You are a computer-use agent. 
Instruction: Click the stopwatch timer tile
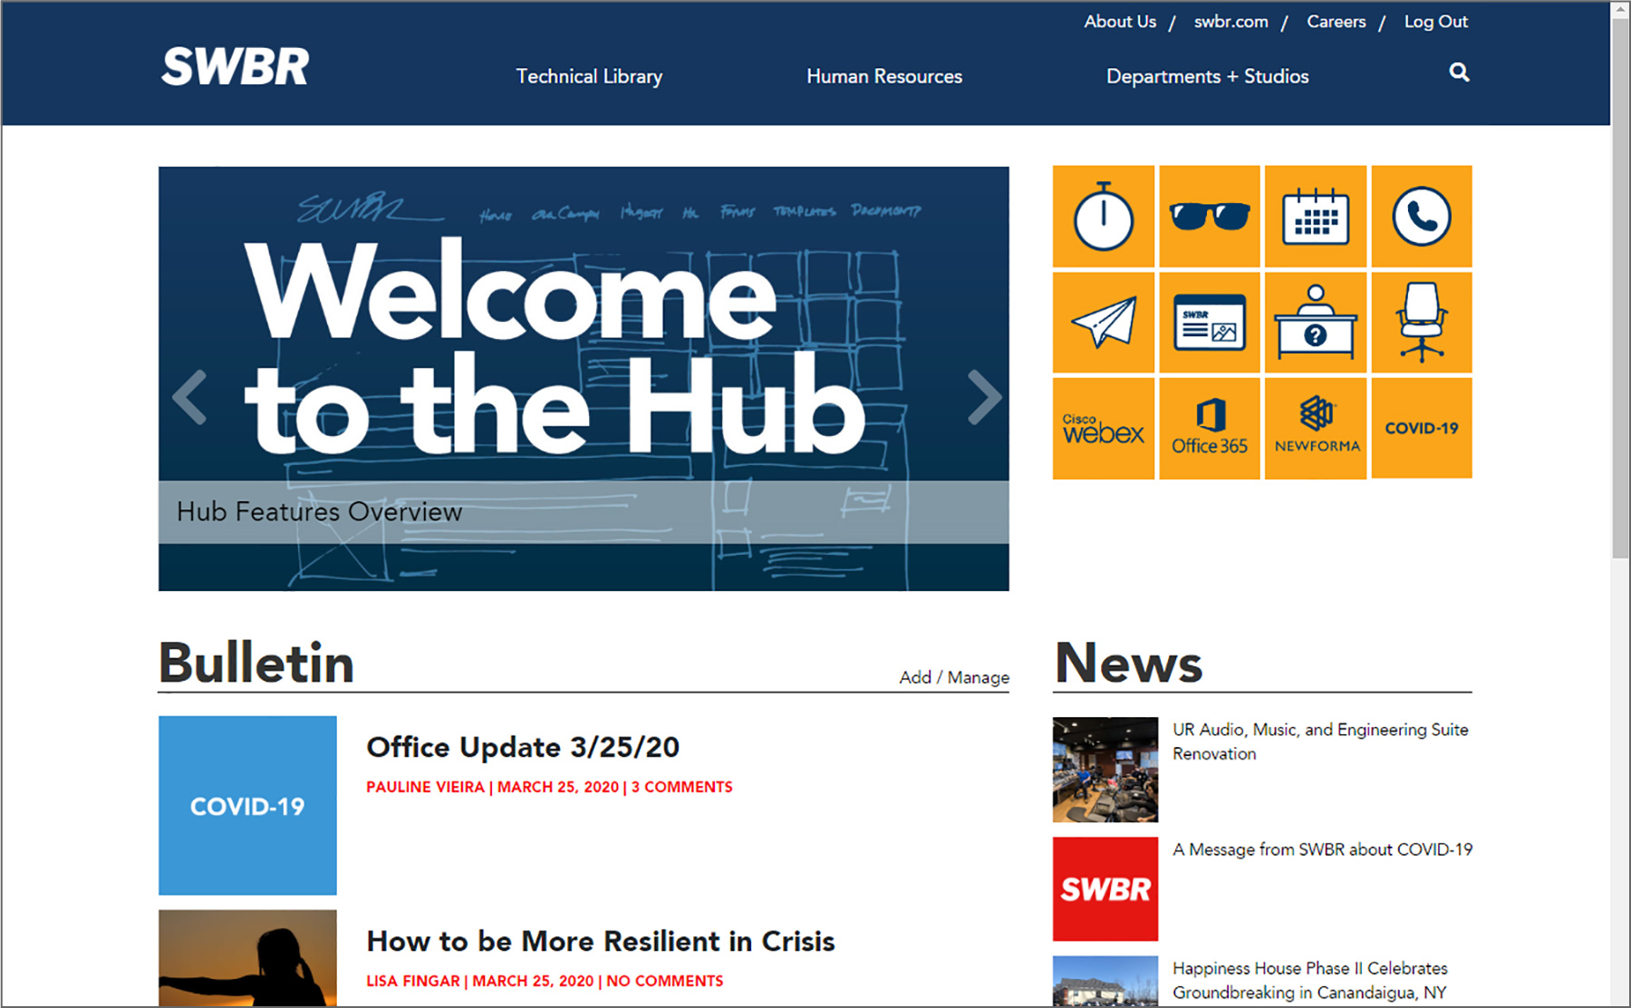click(1103, 217)
